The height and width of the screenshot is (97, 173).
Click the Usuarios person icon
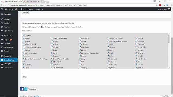coord(2,43)
